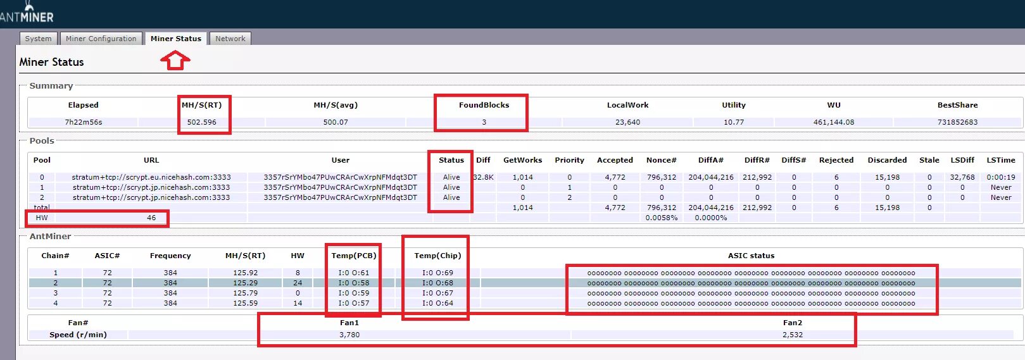
Task: Click chain 2 HW value 24
Action: tap(298, 283)
